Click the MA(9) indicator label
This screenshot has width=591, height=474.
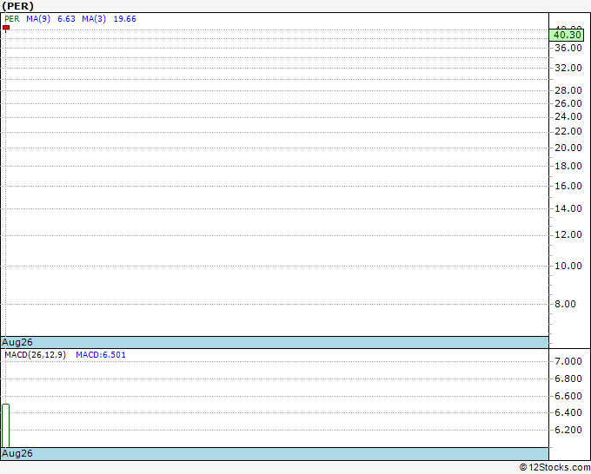click(38, 19)
